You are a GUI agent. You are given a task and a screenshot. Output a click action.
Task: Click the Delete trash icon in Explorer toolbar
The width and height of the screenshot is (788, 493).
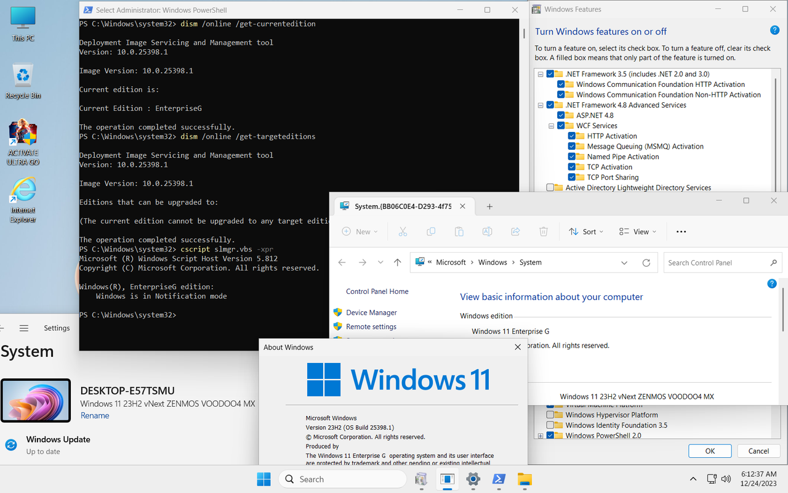point(544,232)
